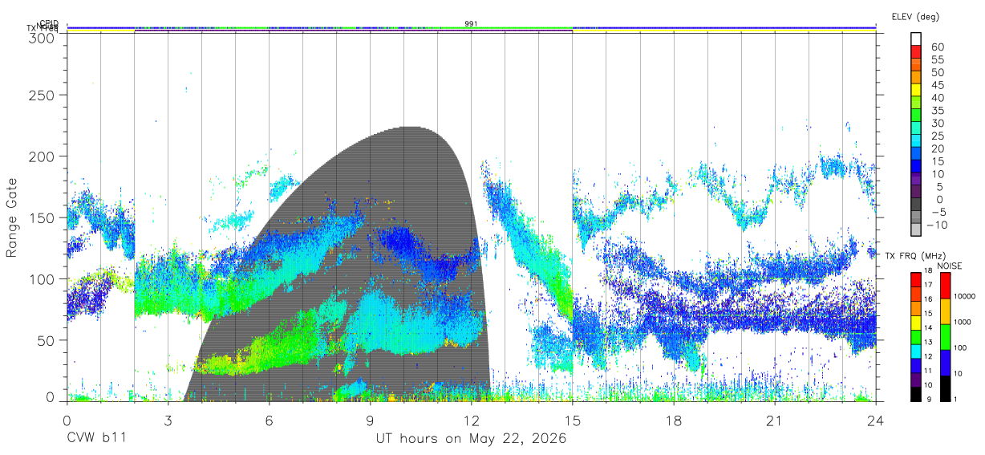Click the "991" CPID value at the top
The image size is (985, 455).
pos(471,23)
